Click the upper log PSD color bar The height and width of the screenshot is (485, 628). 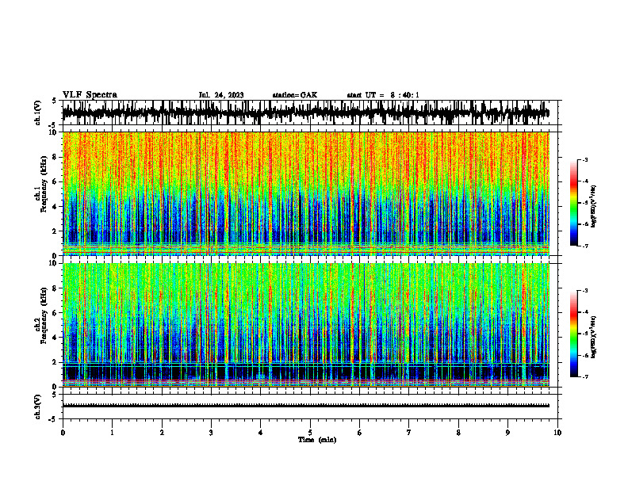(x=573, y=203)
